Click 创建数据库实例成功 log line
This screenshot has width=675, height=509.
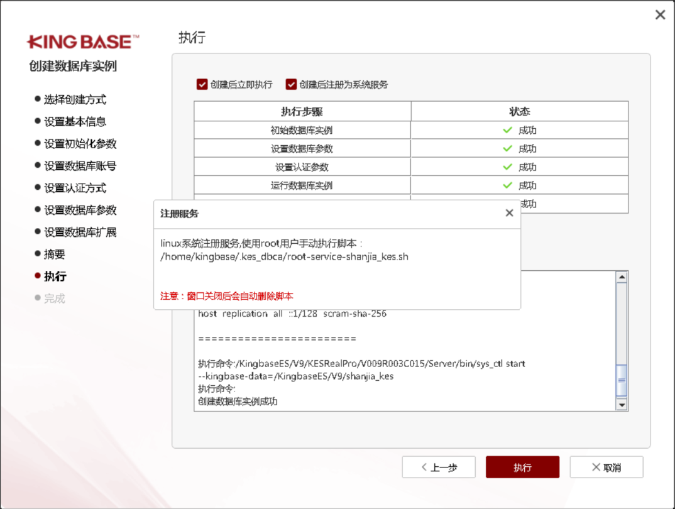coord(238,402)
